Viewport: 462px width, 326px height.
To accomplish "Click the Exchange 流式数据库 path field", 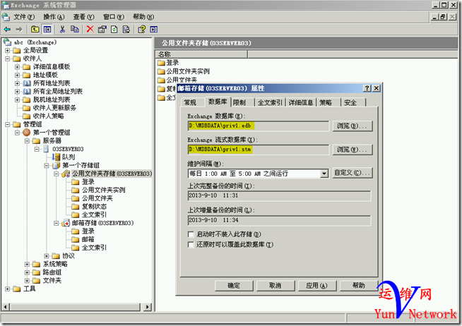I will (258, 150).
